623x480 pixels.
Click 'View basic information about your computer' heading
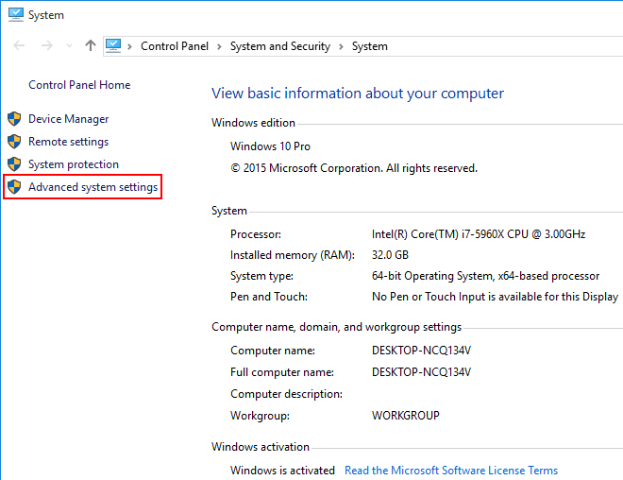pos(358,94)
